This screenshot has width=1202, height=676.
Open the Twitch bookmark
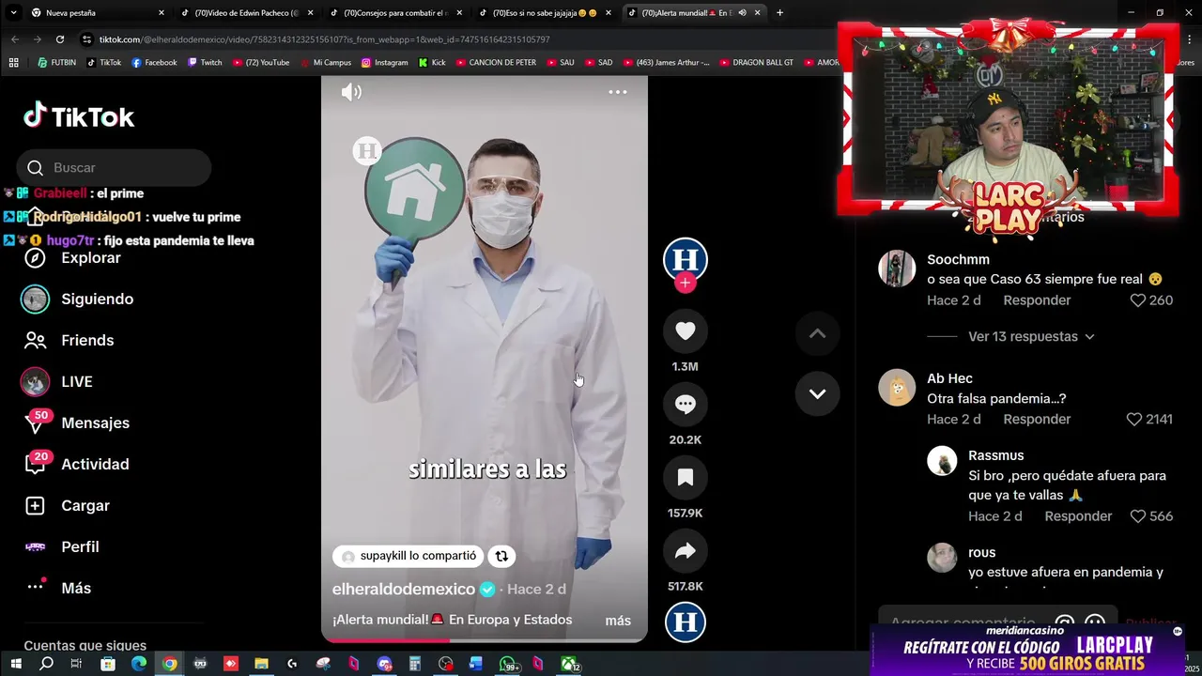point(205,63)
